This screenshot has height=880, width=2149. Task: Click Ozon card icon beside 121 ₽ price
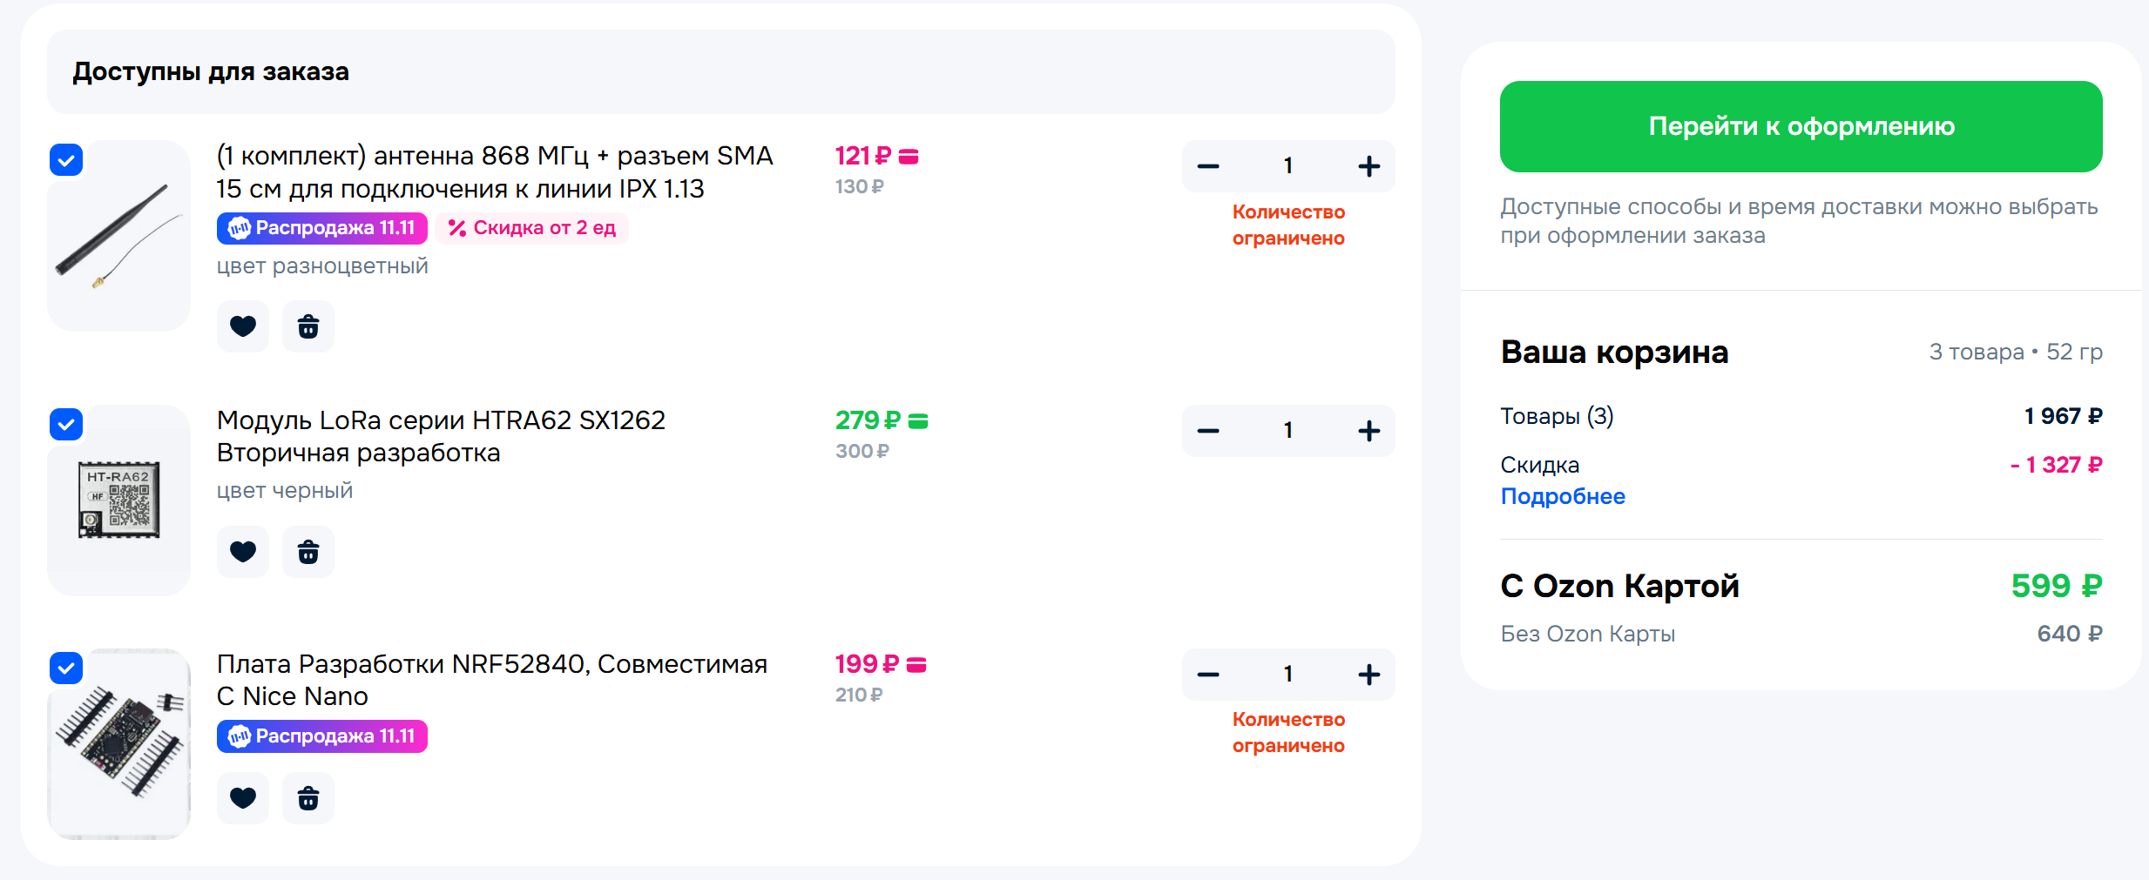coord(909,157)
